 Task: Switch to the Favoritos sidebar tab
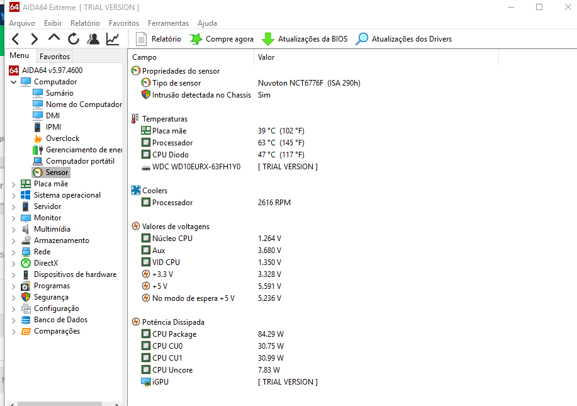[55, 56]
